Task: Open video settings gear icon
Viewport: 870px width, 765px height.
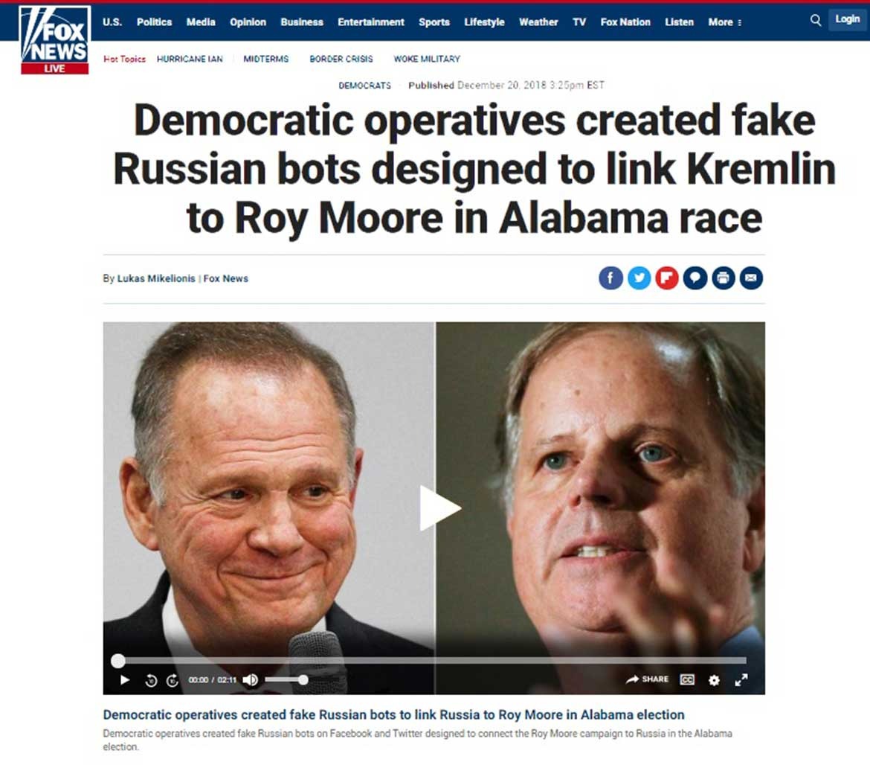Action: coord(714,680)
